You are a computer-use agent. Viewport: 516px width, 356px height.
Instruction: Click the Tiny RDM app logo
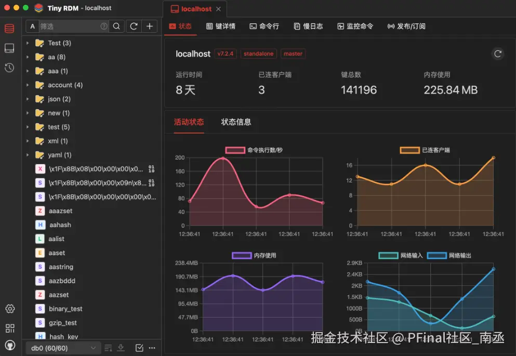point(39,8)
